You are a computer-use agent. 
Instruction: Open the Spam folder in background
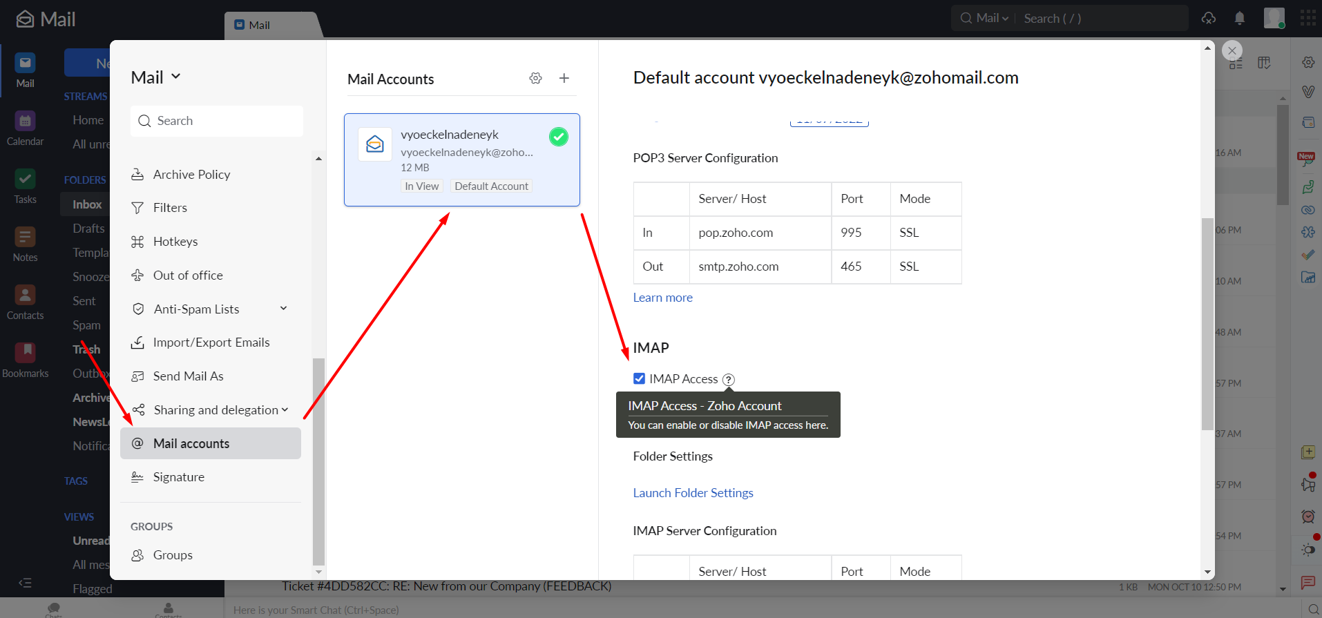(x=86, y=325)
